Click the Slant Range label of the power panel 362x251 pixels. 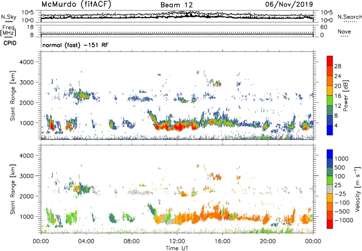pyautogui.click(x=13, y=96)
